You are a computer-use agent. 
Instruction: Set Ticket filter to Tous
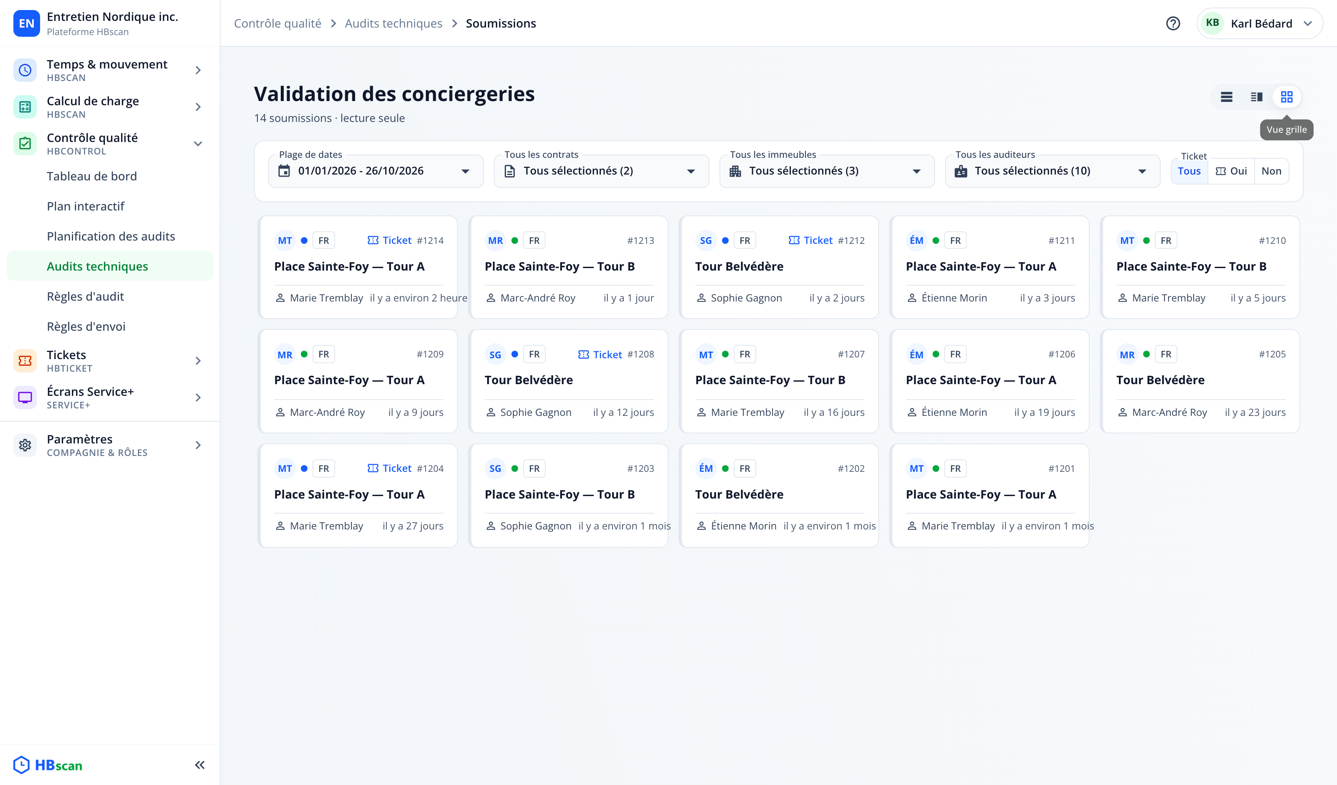pos(1189,171)
